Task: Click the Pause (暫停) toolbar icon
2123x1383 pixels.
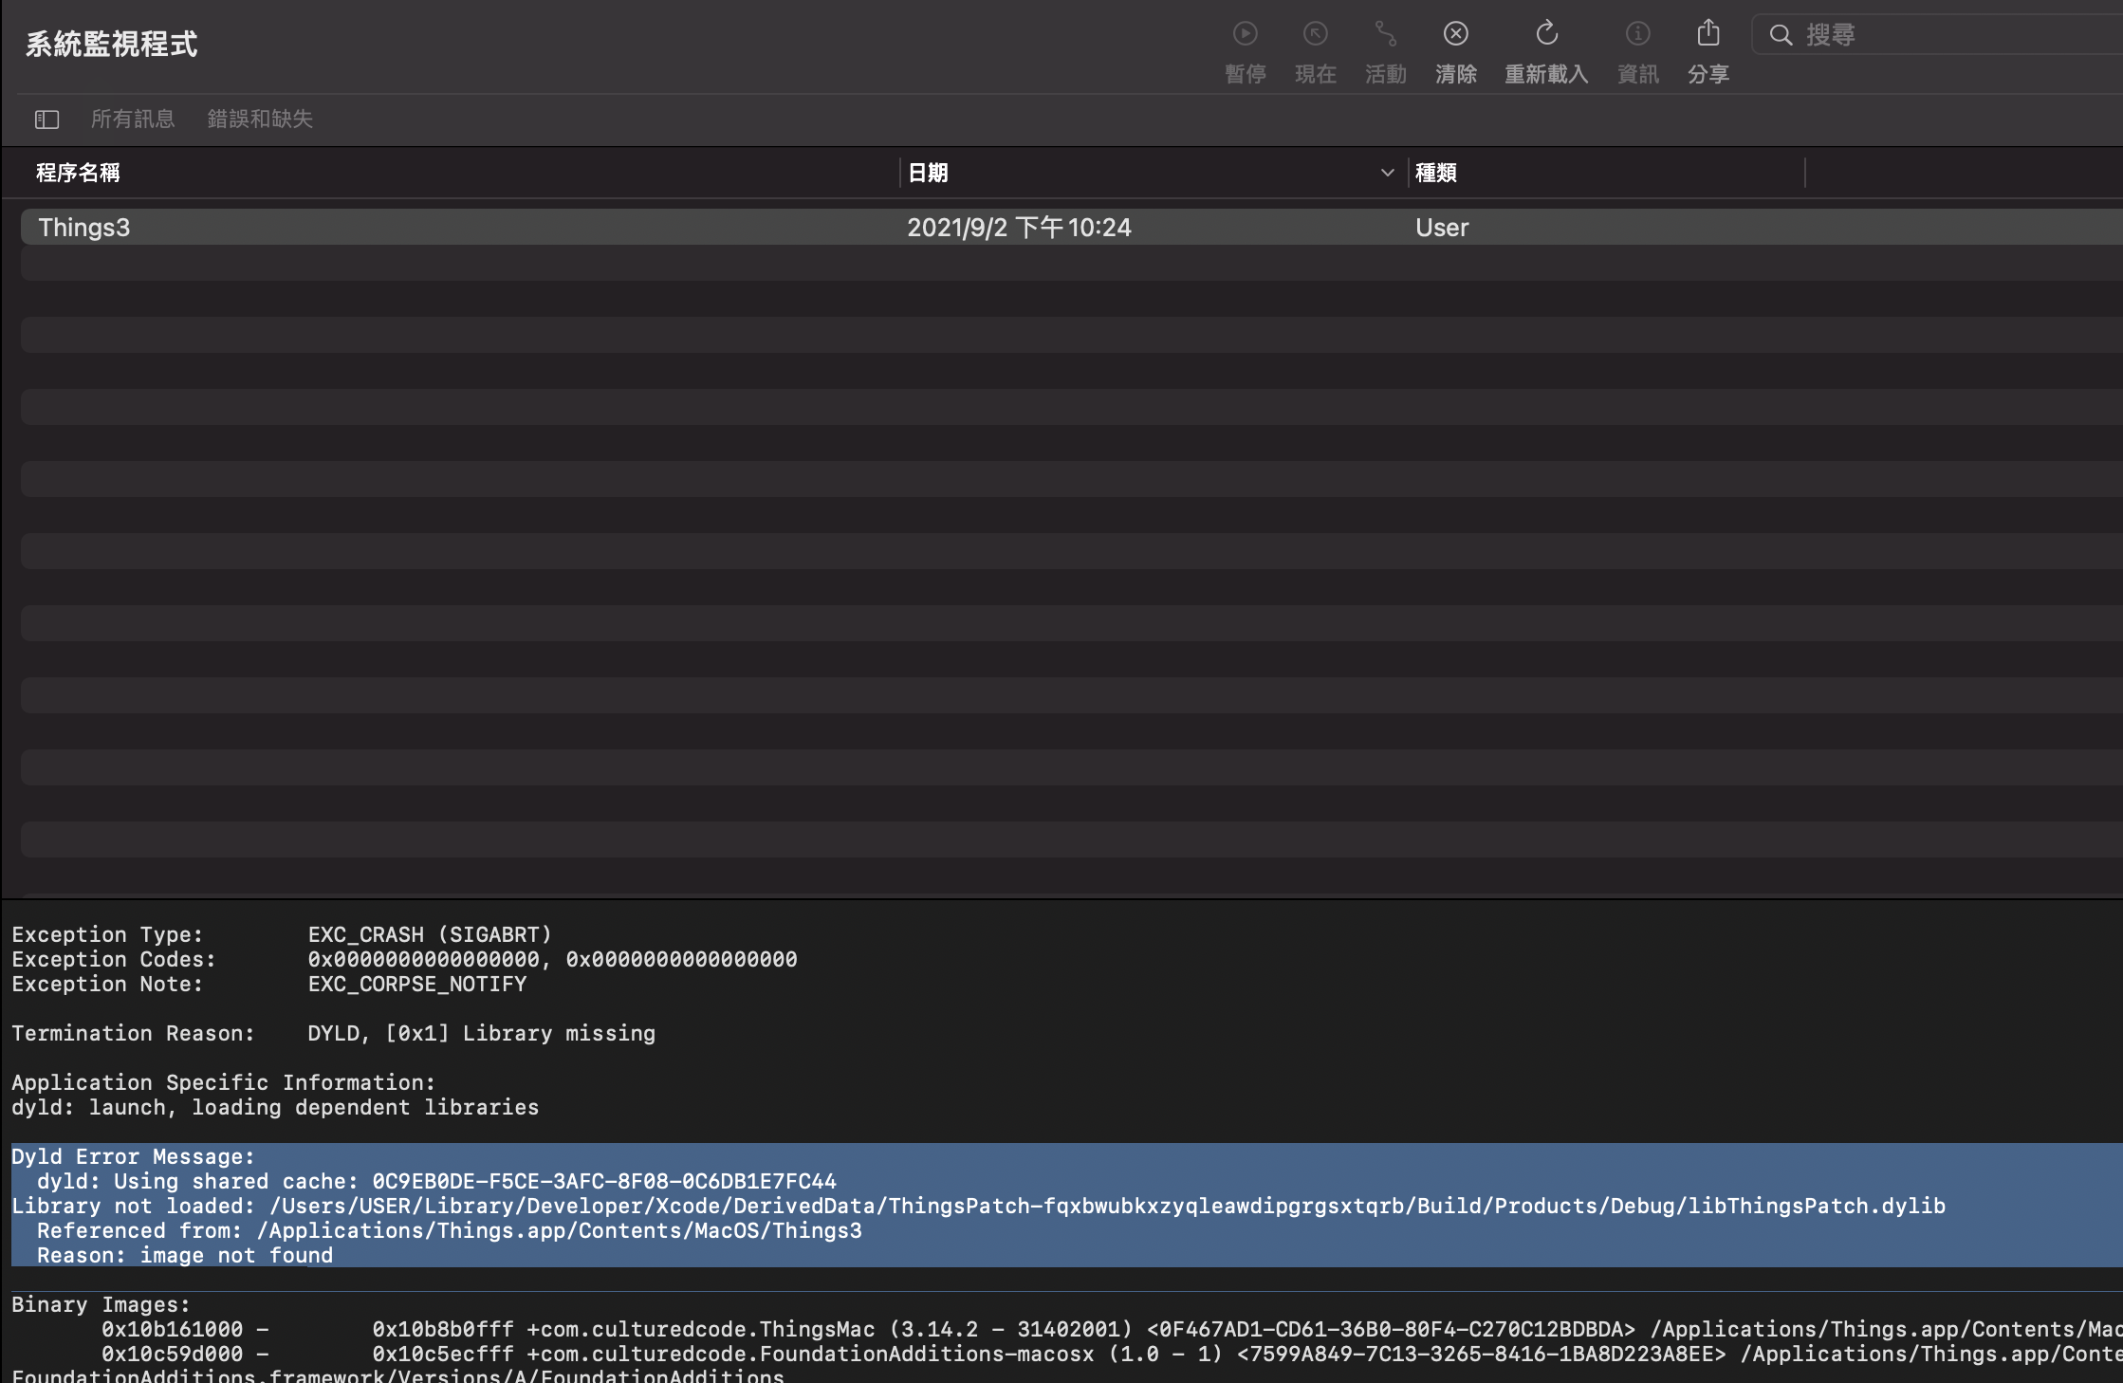Action: [1245, 34]
